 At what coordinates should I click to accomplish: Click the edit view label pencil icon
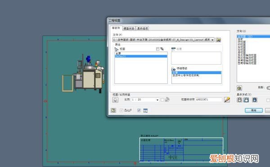[227, 100]
